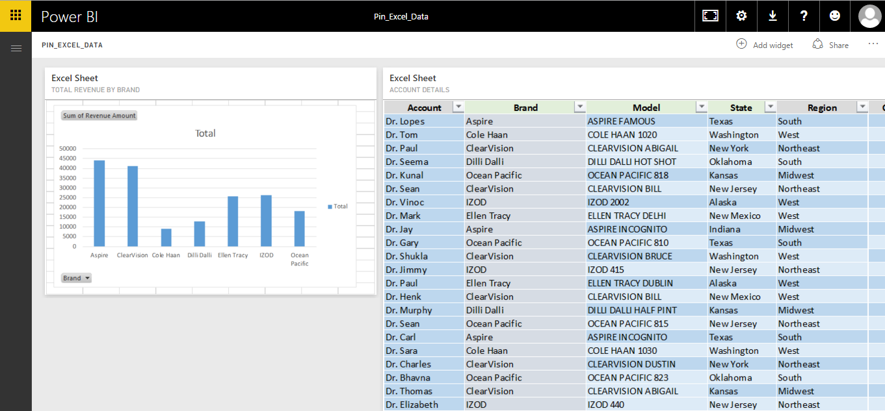Image resolution: width=885 pixels, height=411 pixels.
Task: Click the Sum of Revenue Amount field button
Action: pyautogui.click(x=99, y=116)
